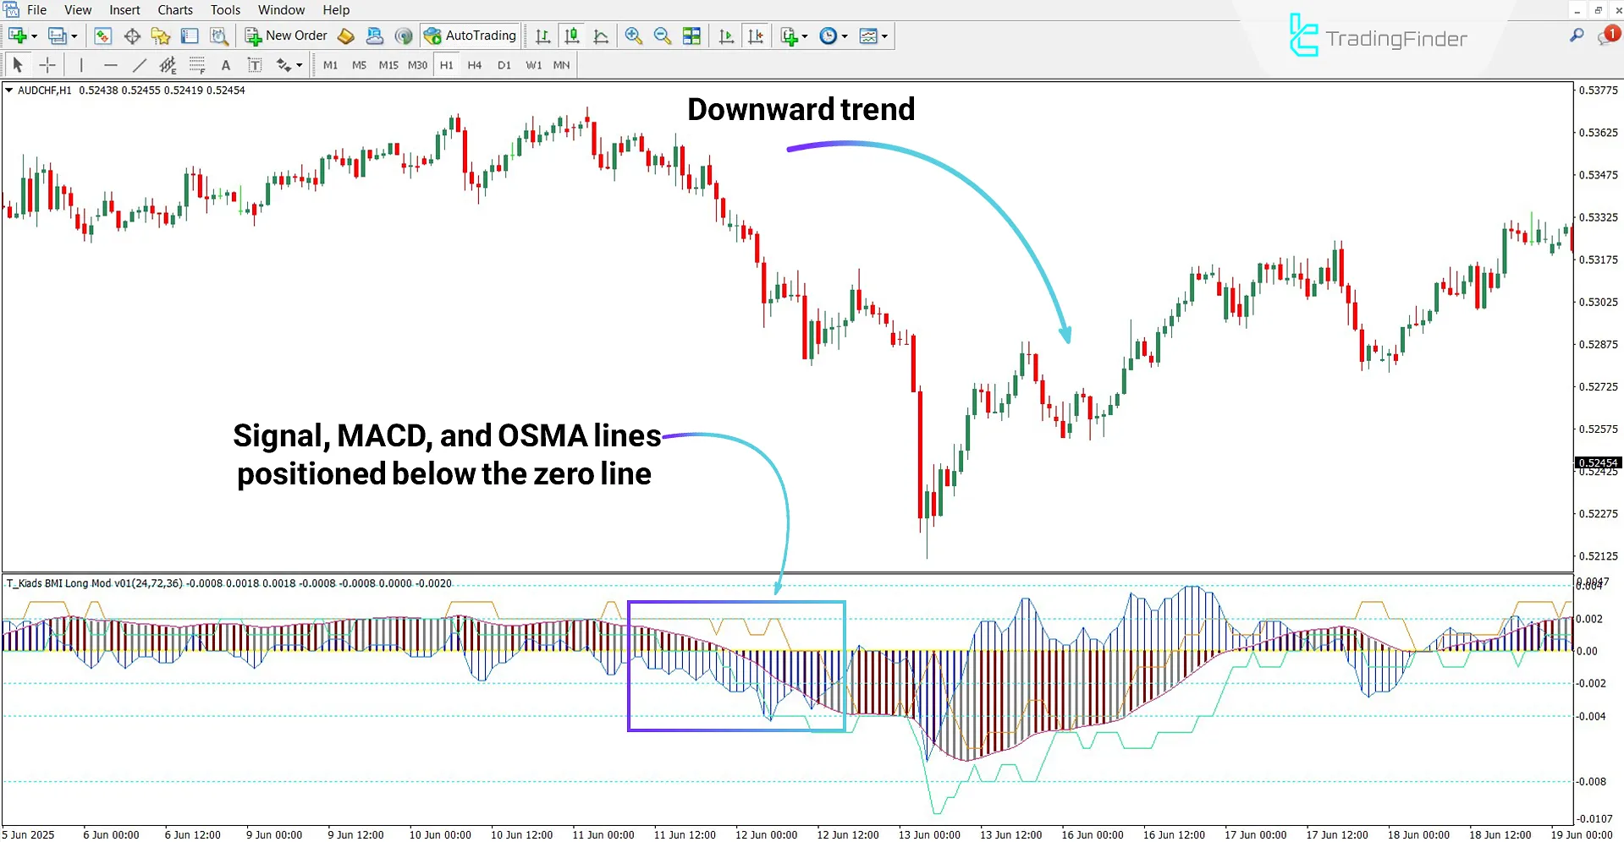
Task: Enable chart auto scroll
Action: (x=725, y=36)
